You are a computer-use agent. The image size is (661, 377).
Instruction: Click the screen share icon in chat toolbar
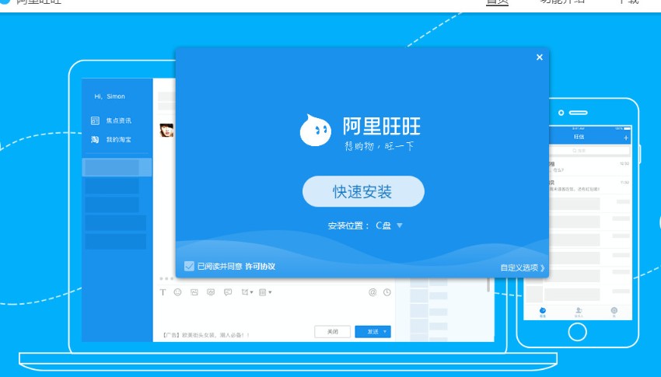[x=211, y=292]
